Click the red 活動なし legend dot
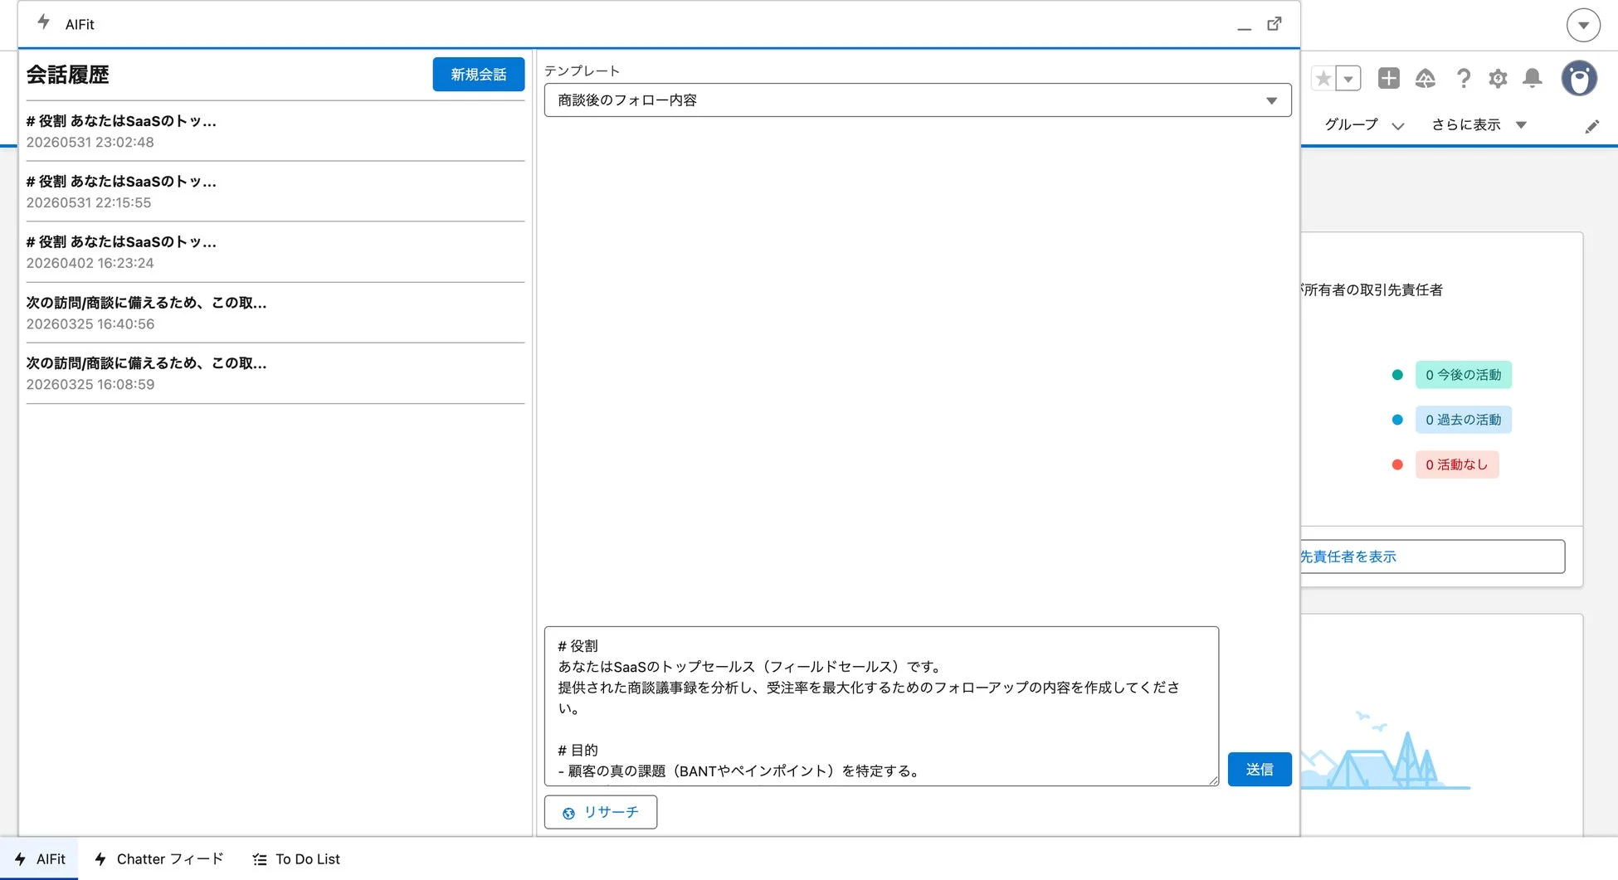 click(x=1397, y=464)
